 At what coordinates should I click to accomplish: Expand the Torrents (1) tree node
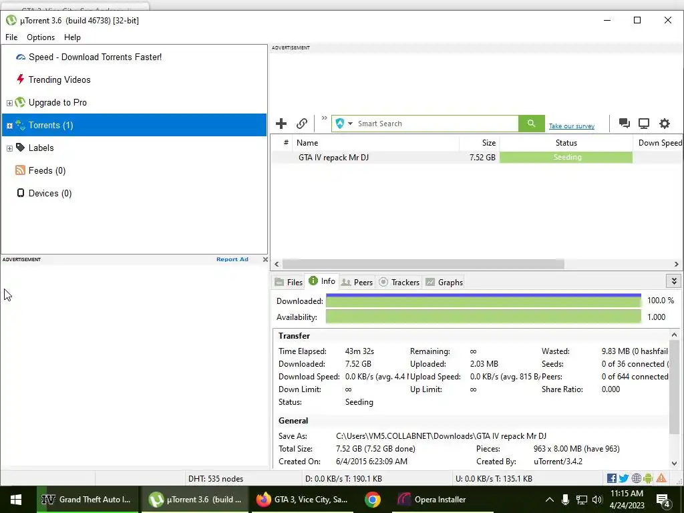9,126
